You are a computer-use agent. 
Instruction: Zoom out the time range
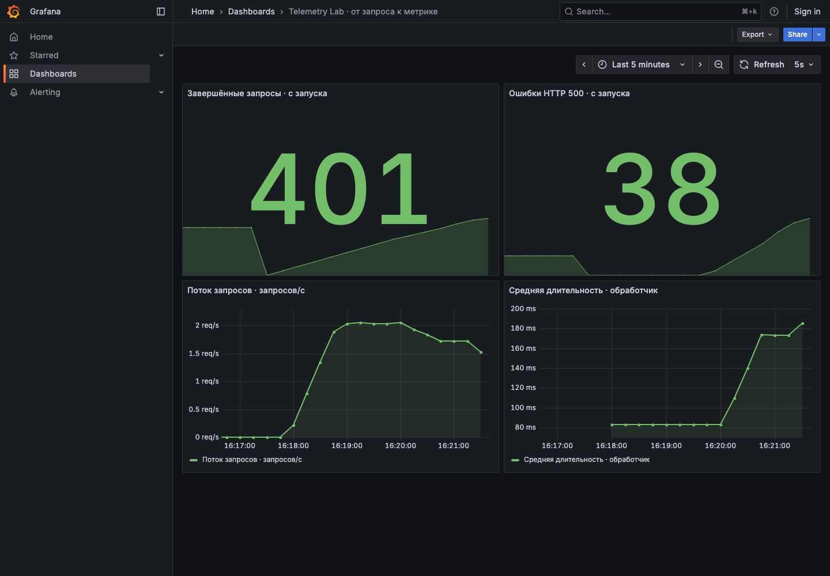[x=719, y=65]
